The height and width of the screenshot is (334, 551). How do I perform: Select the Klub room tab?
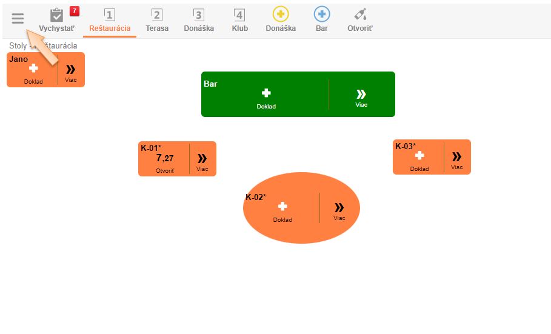click(x=240, y=20)
